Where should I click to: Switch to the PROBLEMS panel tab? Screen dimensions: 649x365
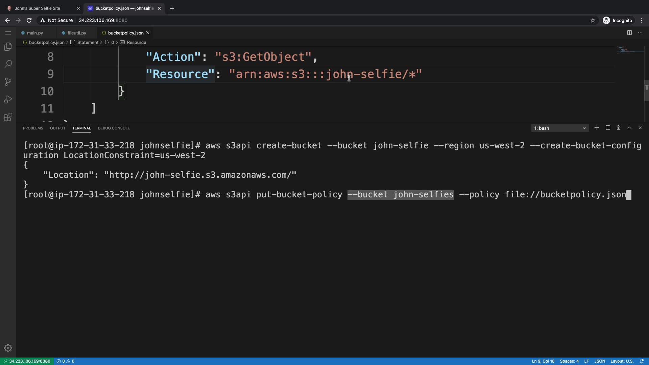[x=33, y=128]
